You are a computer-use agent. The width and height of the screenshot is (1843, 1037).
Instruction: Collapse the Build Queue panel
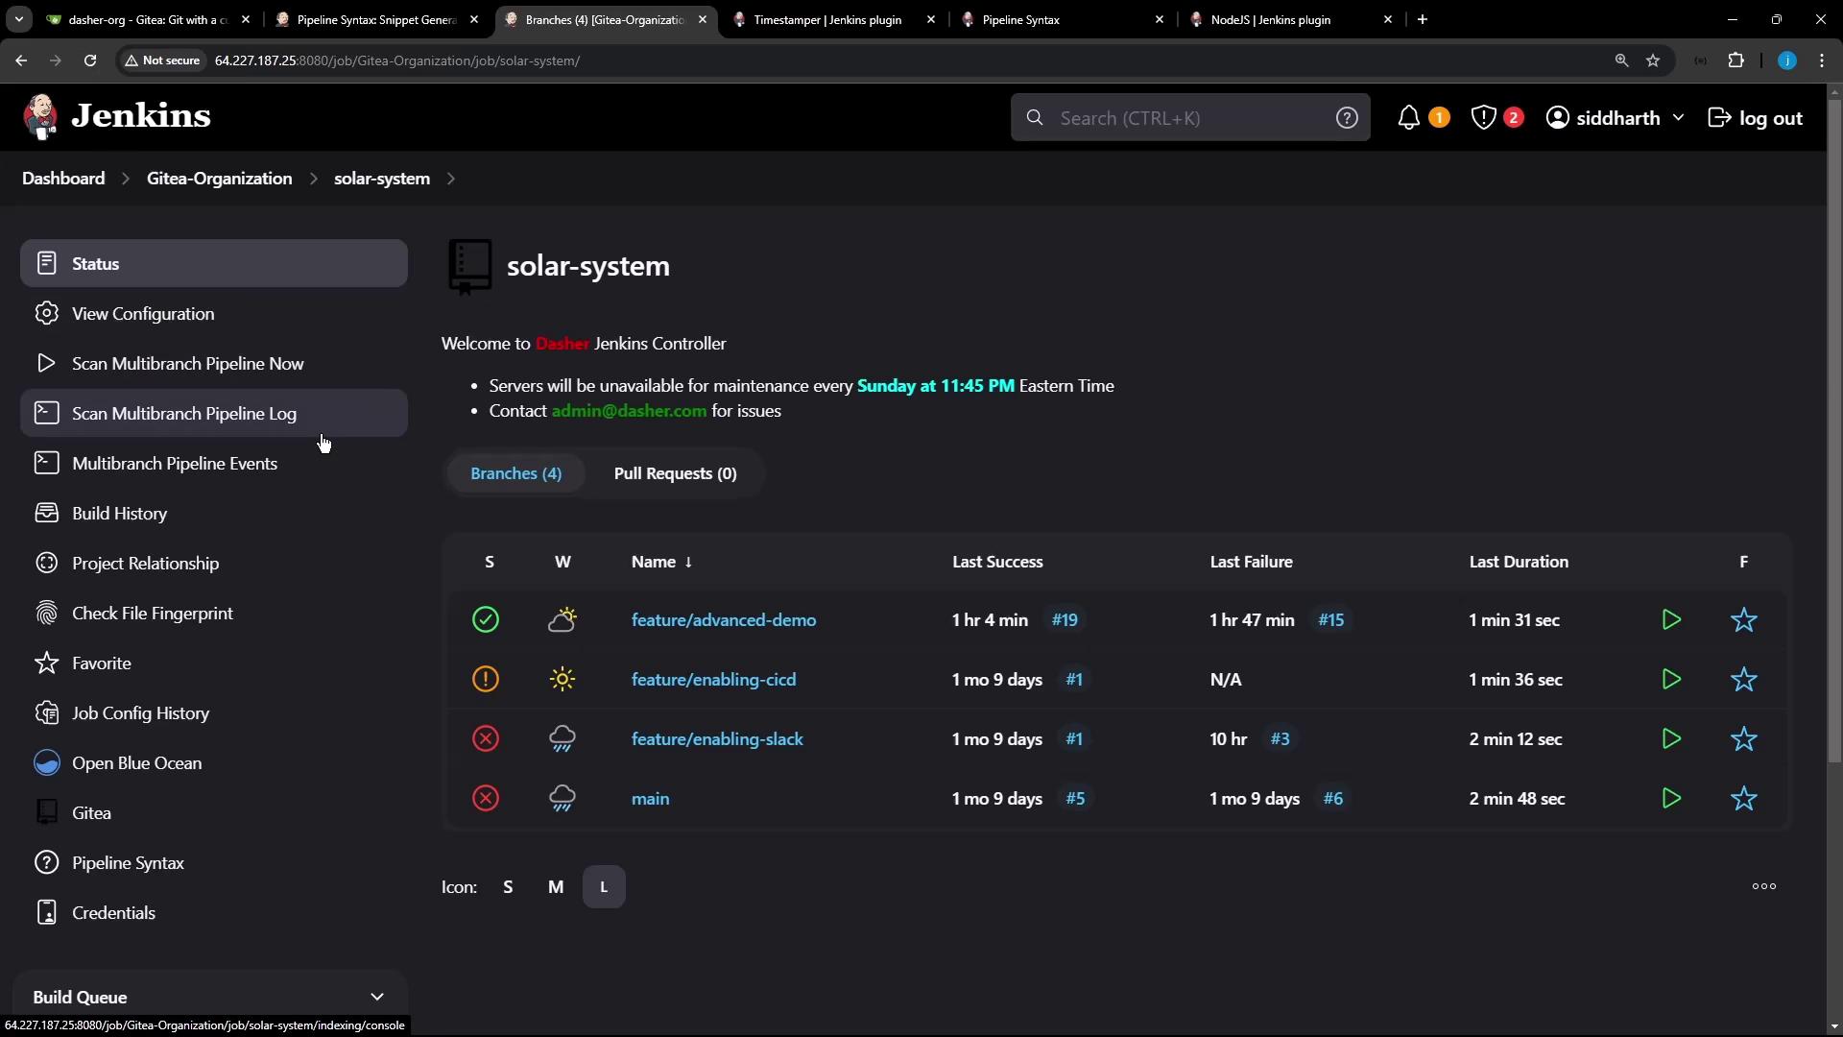point(377,998)
